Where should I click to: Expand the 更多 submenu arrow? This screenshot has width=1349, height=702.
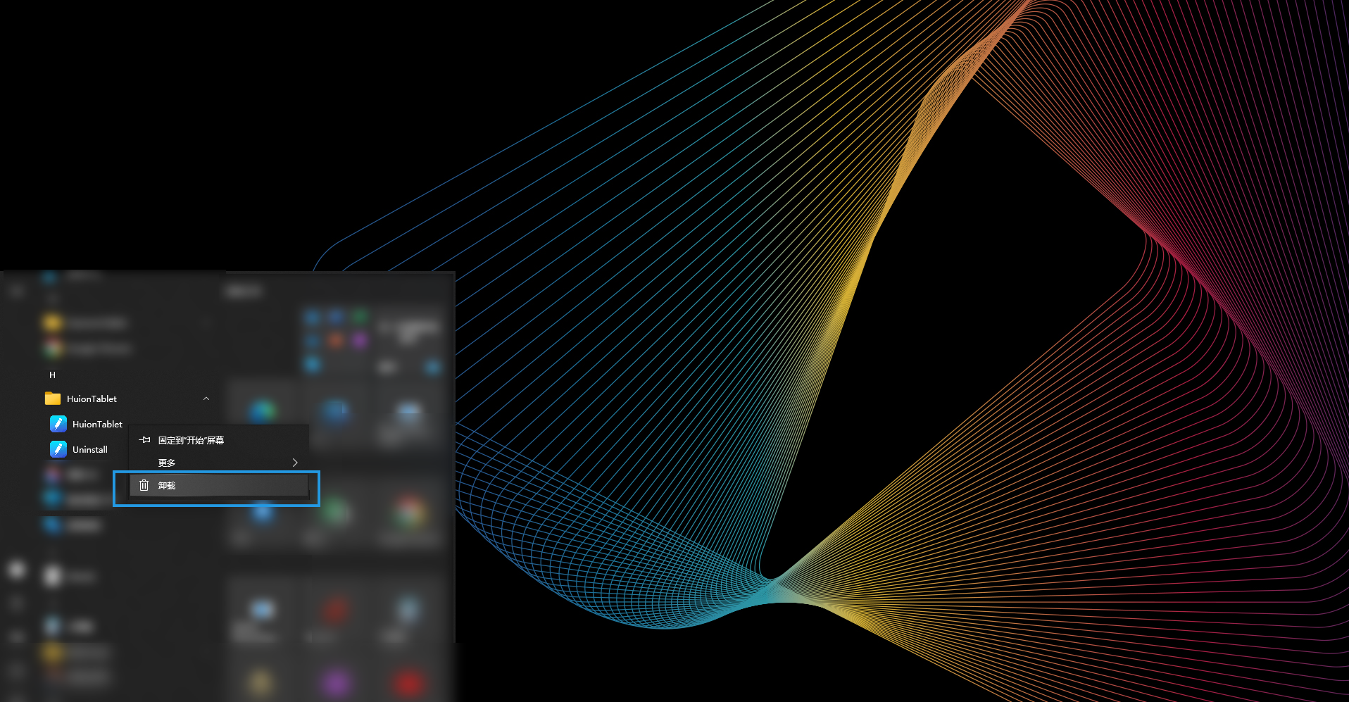[x=295, y=463]
